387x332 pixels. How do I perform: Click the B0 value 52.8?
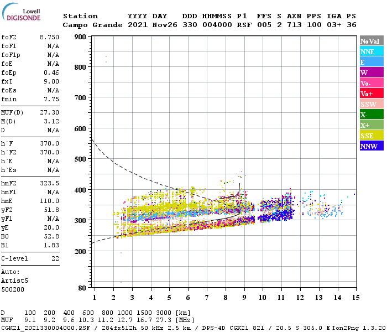[x=51, y=236]
